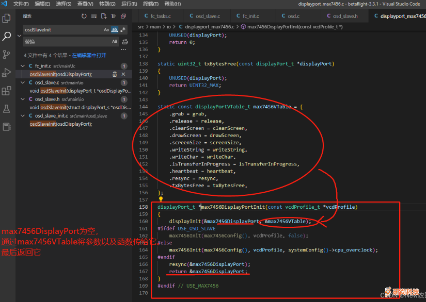Collapse the replace field with chevron toggle

pyautogui.click(x=19, y=36)
